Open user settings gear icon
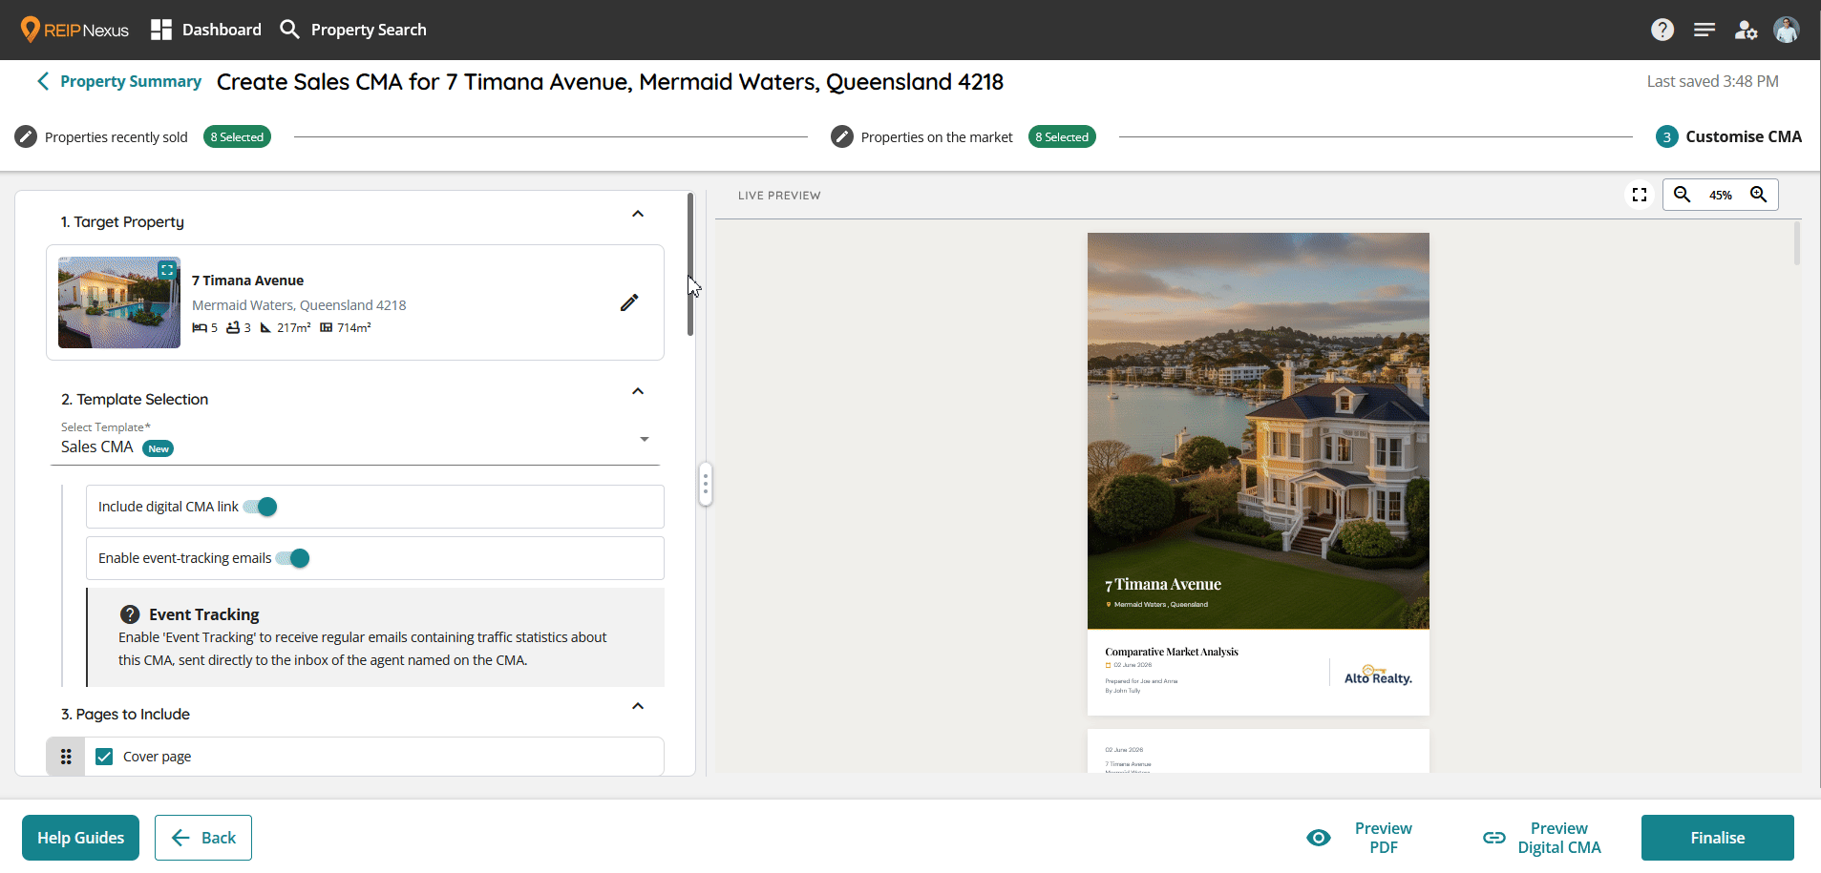Screen dimensions: 1821x873 click(x=1746, y=30)
